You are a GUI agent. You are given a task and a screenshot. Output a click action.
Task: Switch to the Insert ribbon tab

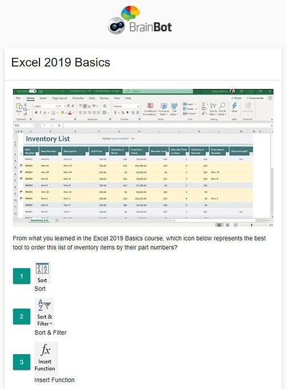pyautogui.click(x=43, y=98)
